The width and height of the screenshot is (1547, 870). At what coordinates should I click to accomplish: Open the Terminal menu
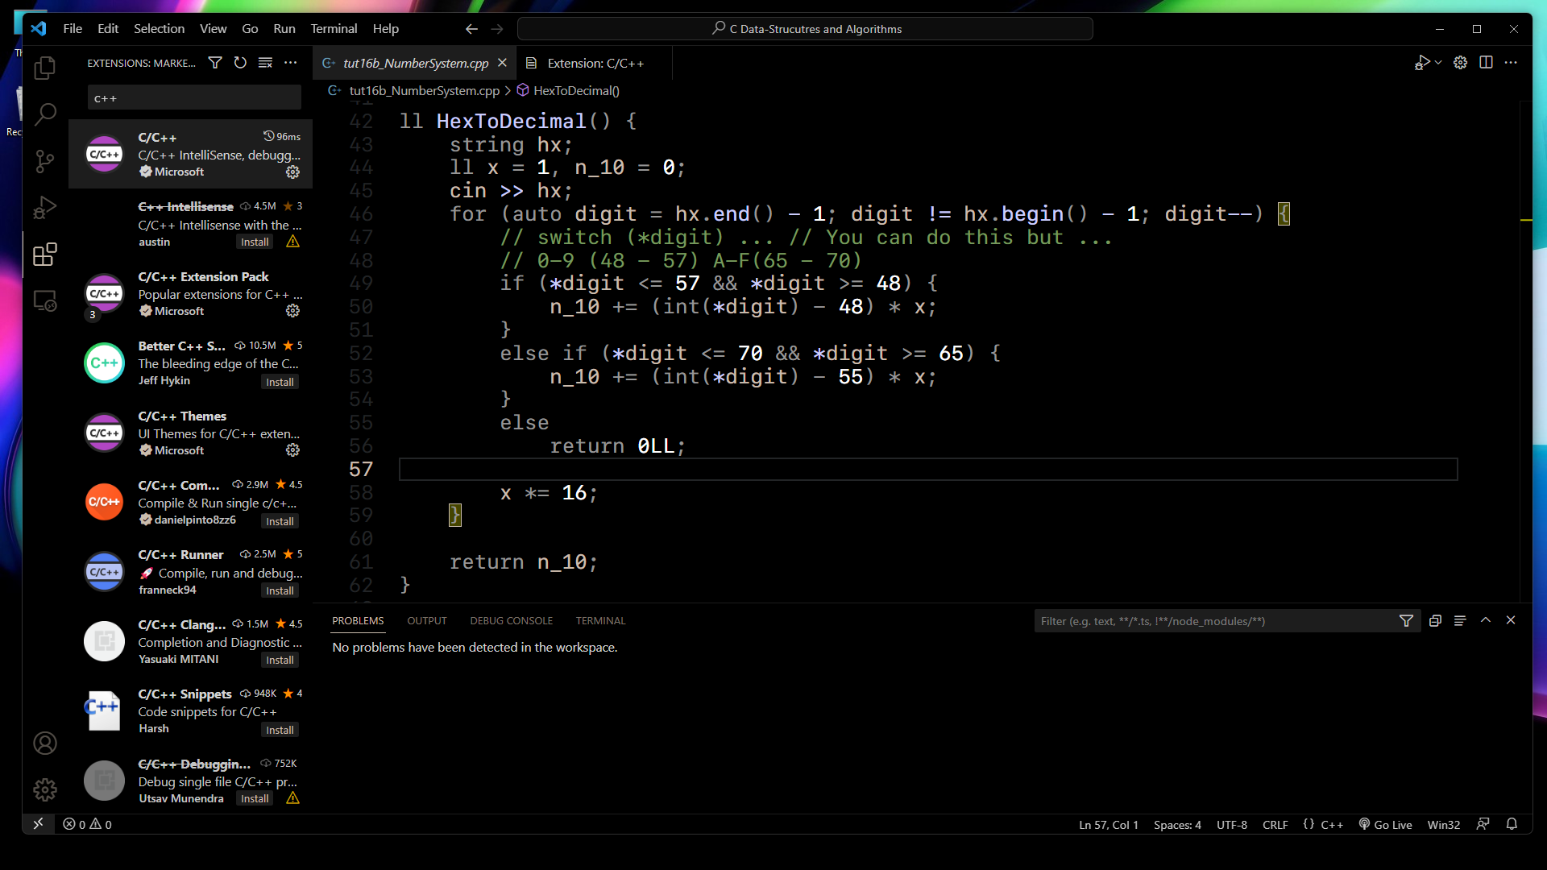pos(334,28)
